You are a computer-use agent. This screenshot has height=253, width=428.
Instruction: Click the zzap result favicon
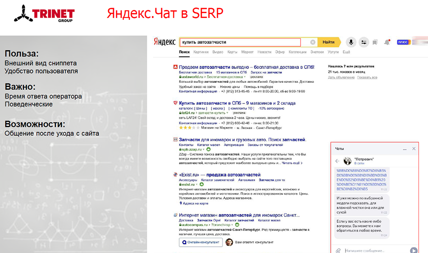click(175, 139)
